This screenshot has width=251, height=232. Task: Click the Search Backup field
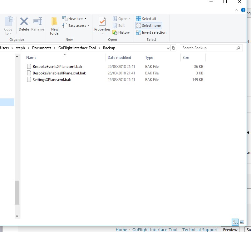[209, 48]
